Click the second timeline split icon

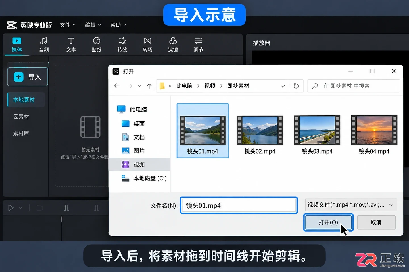(97, 208)
